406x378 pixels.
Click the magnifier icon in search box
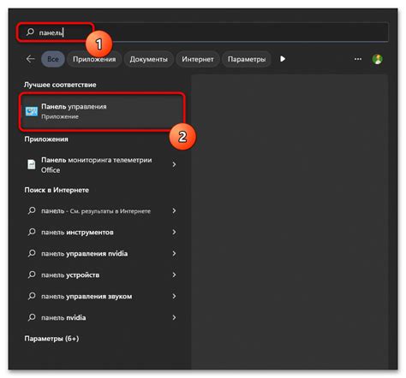click(x=30, y=32)
